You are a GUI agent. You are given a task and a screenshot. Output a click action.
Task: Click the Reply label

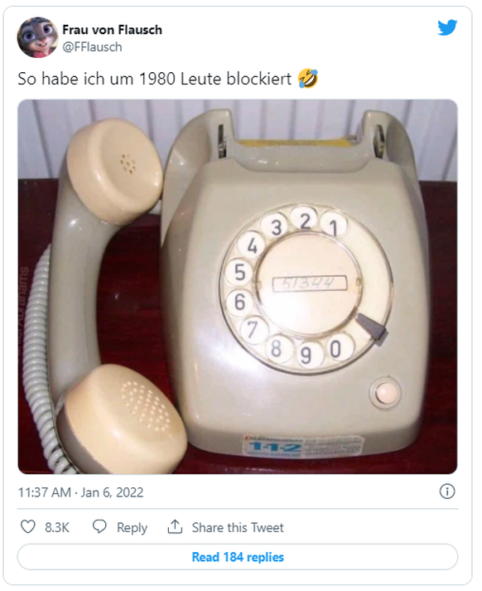tap(132, 527)
